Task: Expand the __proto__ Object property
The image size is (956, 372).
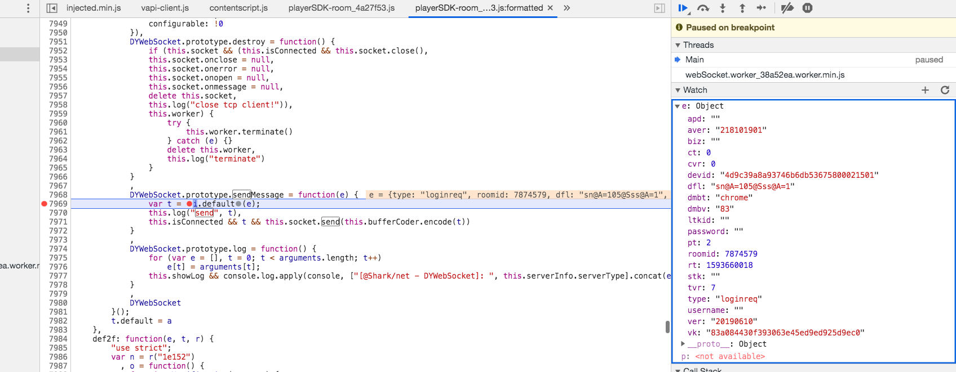Action: 683,344
